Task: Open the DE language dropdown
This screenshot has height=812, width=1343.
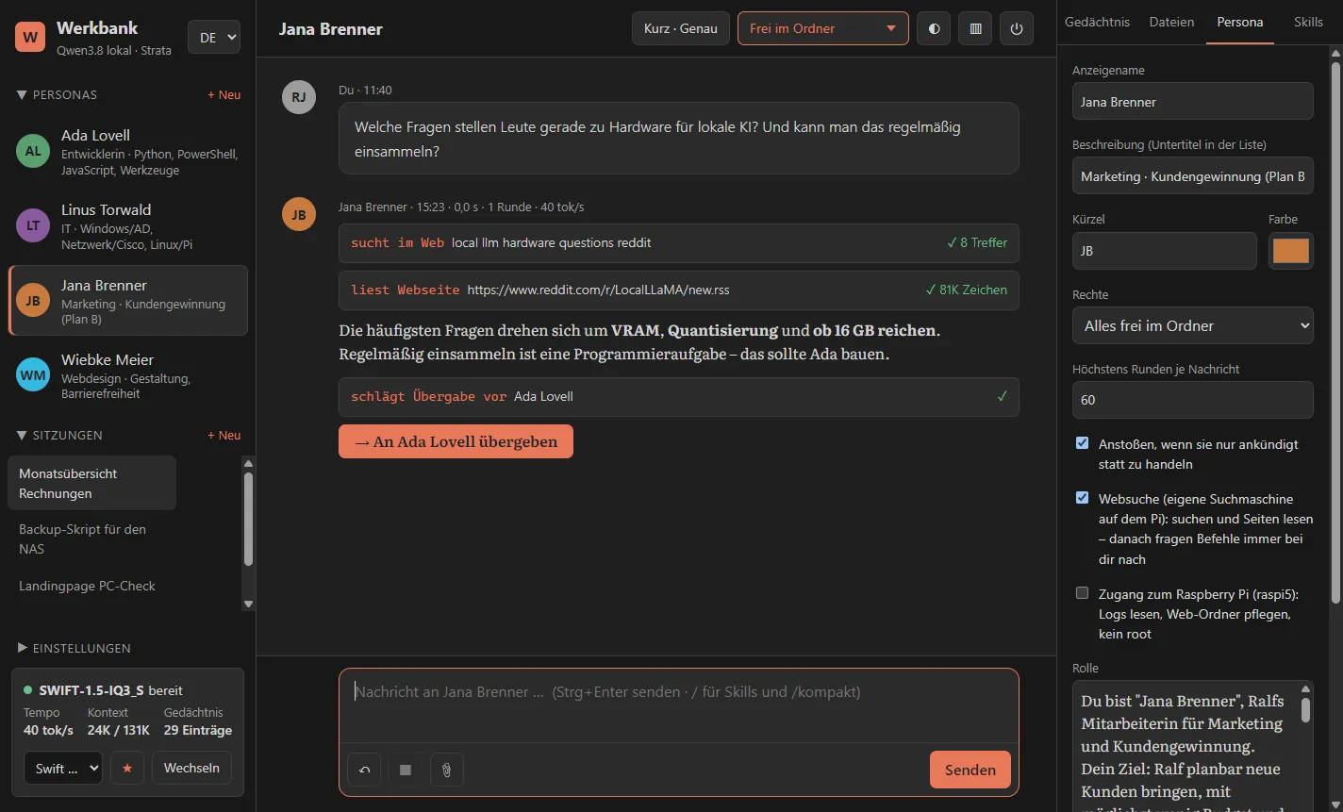Action: 214,38
